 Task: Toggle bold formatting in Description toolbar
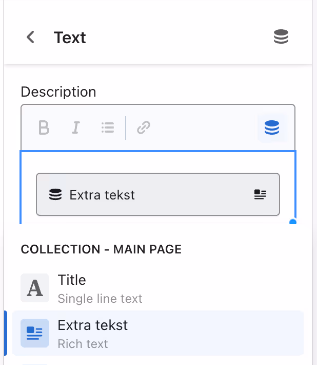(x=44, y=127)
